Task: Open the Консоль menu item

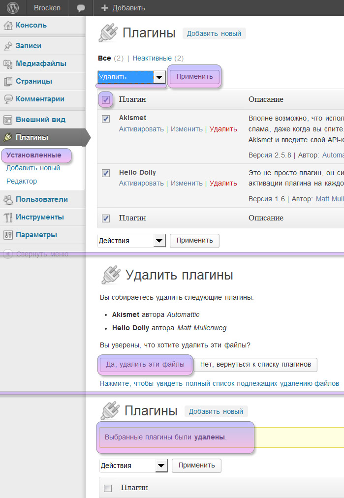Action: point(31,26)
